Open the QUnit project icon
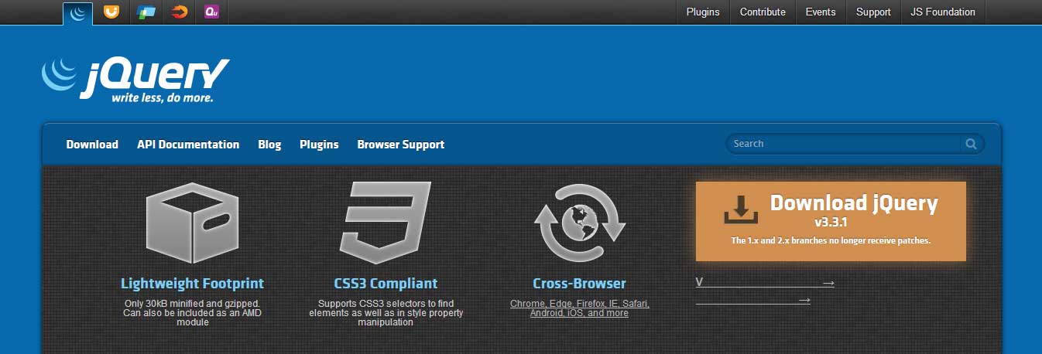 coord(211,12)
